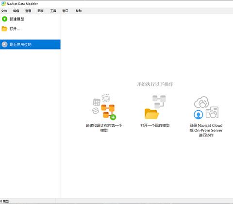
Task: Click the yellow folder Open icon in the sidebar
Action: (x=4, y=29)
